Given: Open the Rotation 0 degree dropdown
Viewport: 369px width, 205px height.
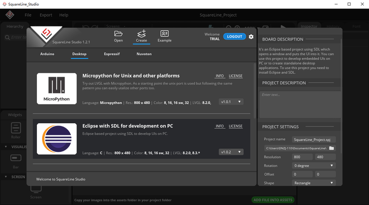Looking at the screenshot, I should click(314, 165).
